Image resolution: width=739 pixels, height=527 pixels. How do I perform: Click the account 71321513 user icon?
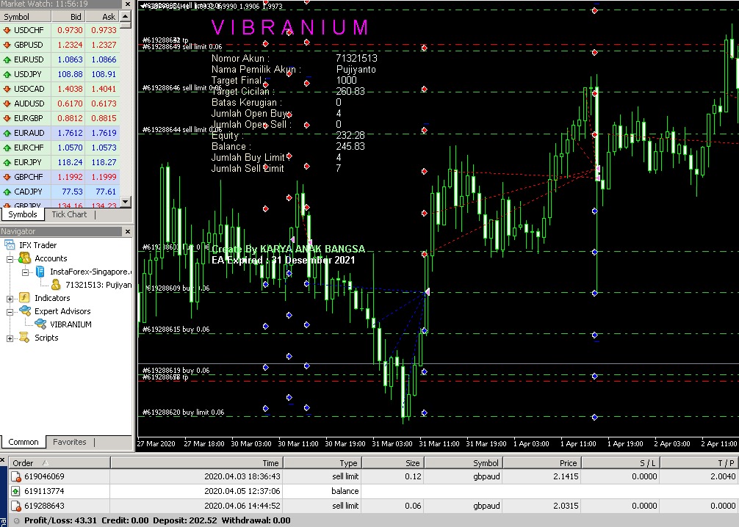(55, 285)
